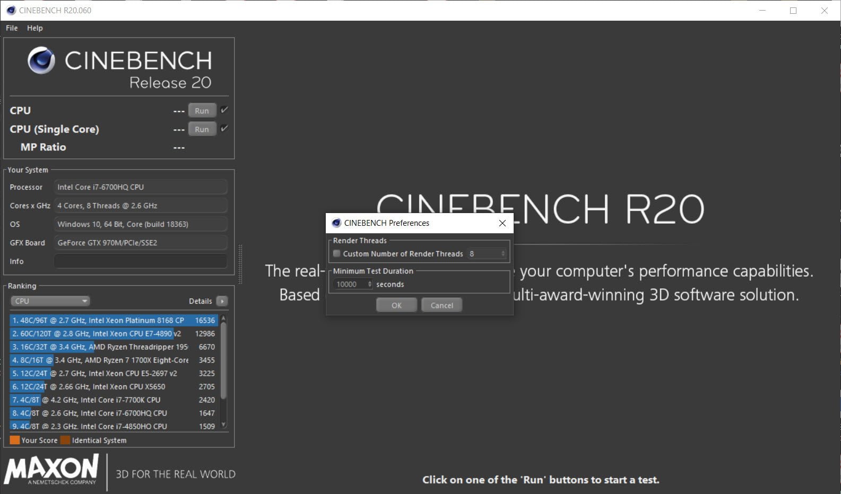Close the CINEBENCH R20 main window
This screenshot has width=841, height=494.
(x=825, y=10)
